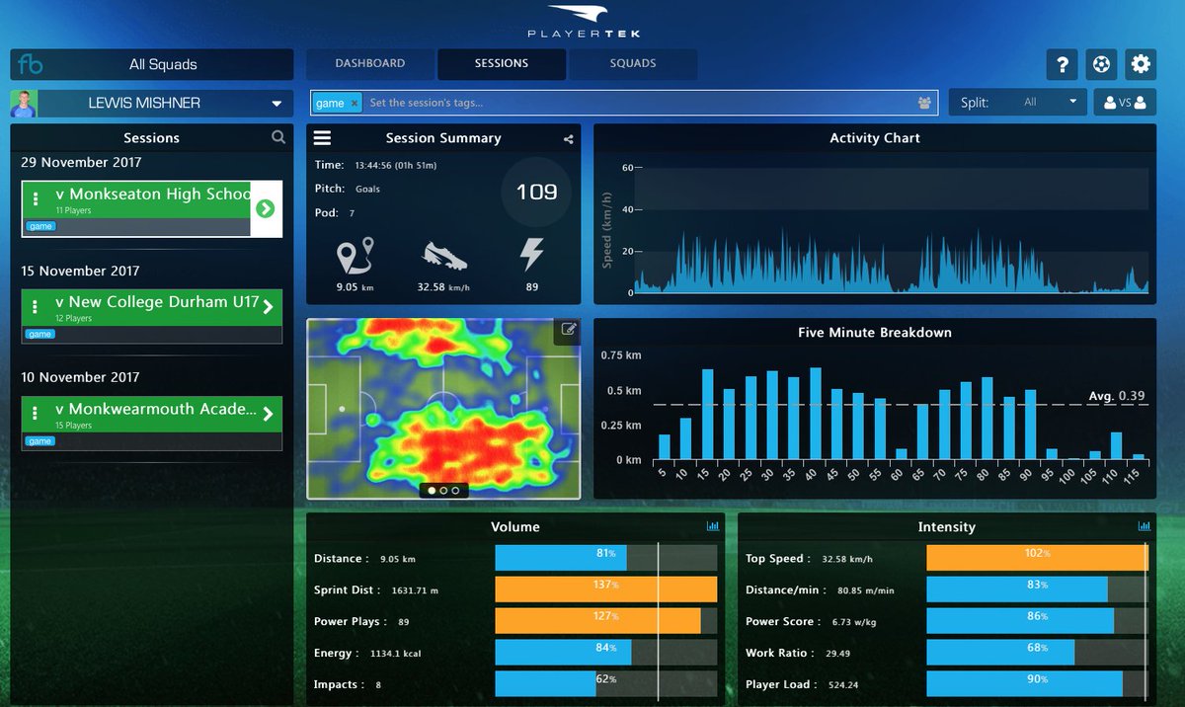Search sessions with magnifier icon
The height and width of the screenshot is (707, 1185).
click(278, 137)
